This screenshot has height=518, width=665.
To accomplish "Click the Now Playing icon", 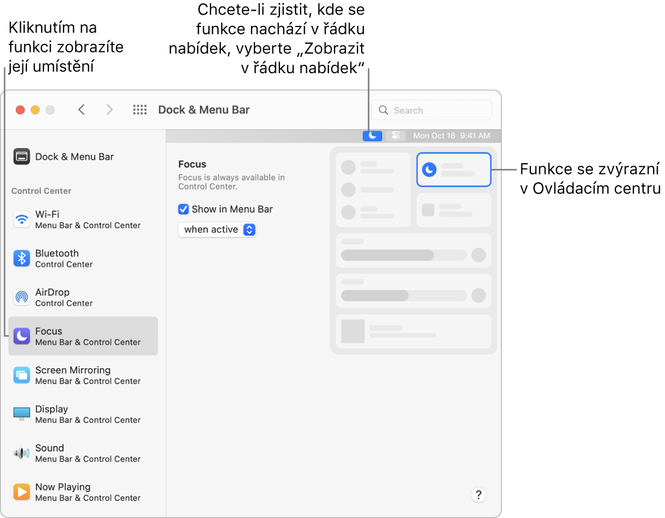I will [22, 492].
